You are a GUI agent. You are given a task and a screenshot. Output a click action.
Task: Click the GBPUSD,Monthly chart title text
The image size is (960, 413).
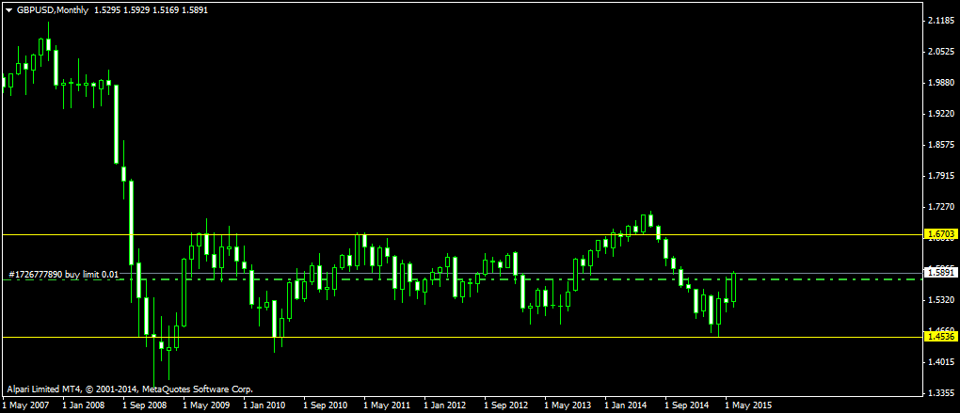tap(53, 10)
